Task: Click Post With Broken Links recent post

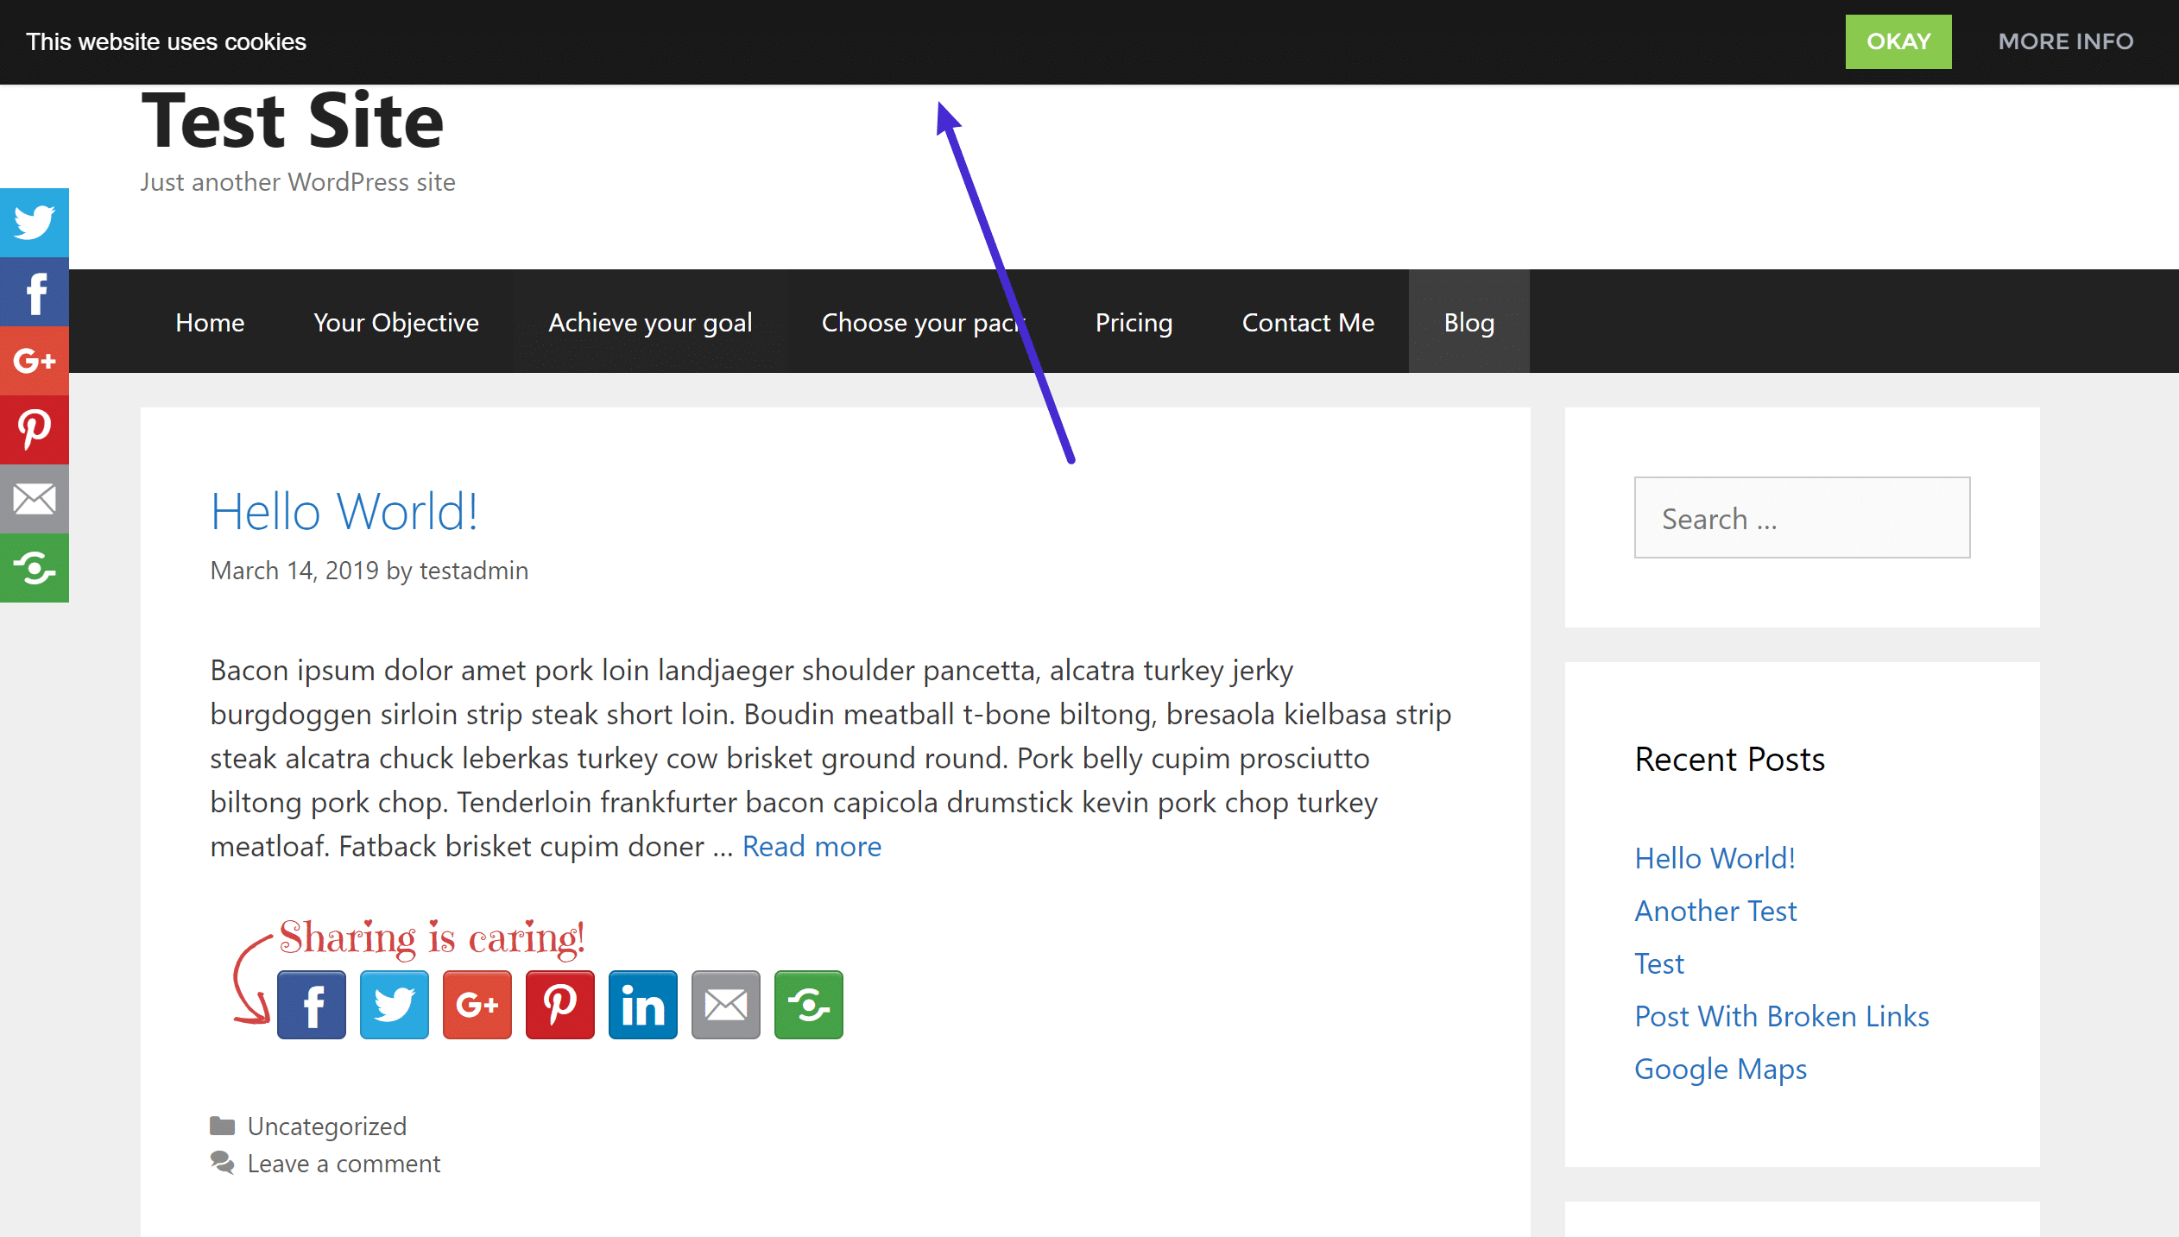Action: (x=1783, y=1014)
